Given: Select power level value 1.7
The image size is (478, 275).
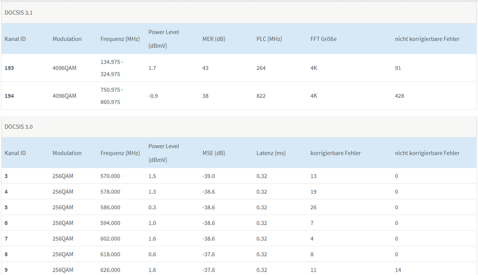Looking at the screenshot, I should coord(152,68).
